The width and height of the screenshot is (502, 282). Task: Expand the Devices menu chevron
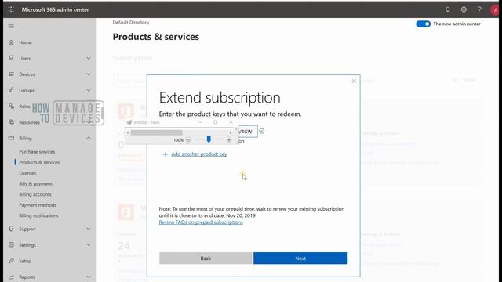89,74
